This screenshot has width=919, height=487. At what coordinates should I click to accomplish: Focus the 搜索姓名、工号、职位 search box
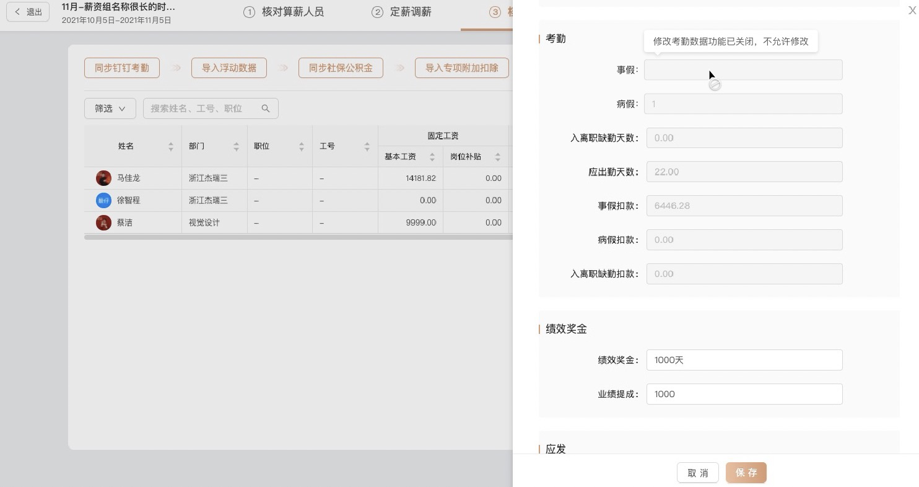[211, 108]
